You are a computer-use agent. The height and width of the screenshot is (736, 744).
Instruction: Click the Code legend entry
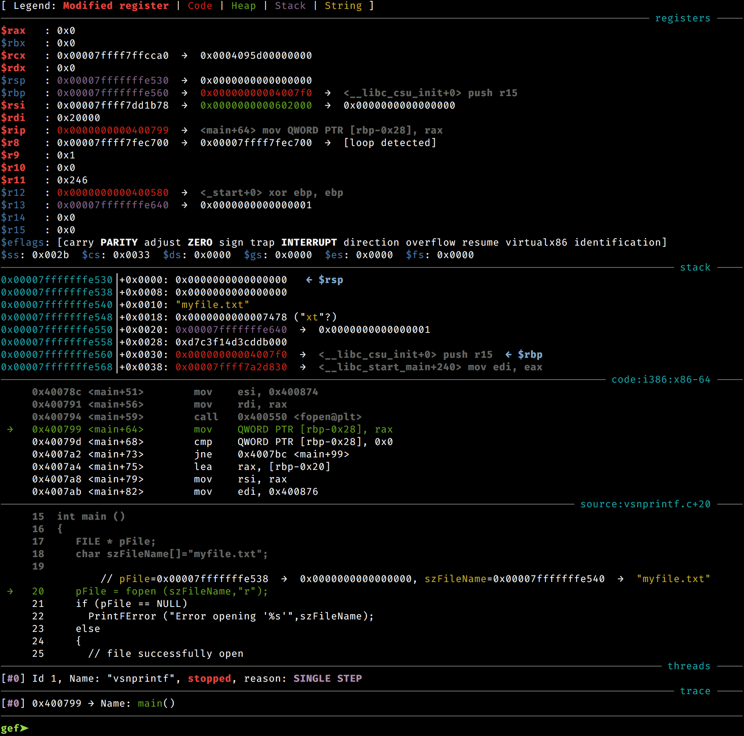200,6
